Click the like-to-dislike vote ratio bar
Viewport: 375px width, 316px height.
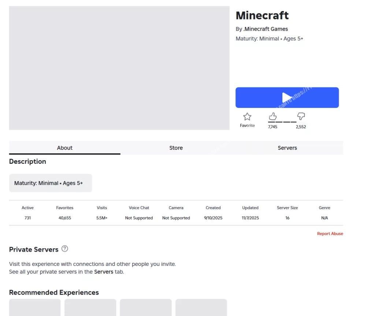[x=282, y=122]
